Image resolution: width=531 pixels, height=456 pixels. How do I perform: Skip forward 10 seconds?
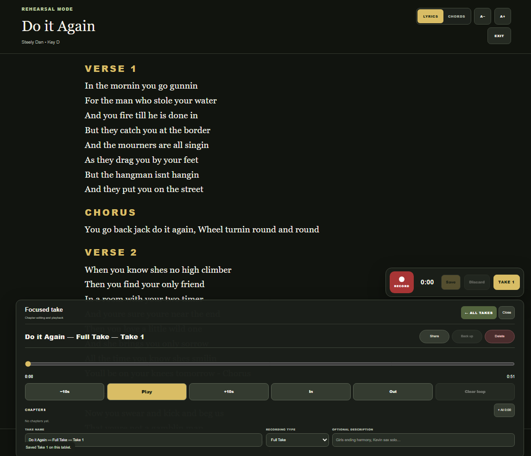point(229,392)
